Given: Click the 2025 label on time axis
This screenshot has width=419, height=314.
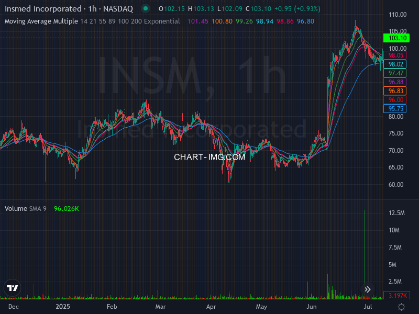Looking at the screenshot, I should (63, 307).
